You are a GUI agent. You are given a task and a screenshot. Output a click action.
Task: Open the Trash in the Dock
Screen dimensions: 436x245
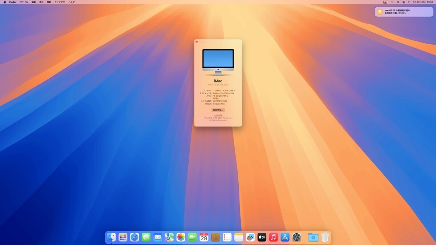coord(325,237)
